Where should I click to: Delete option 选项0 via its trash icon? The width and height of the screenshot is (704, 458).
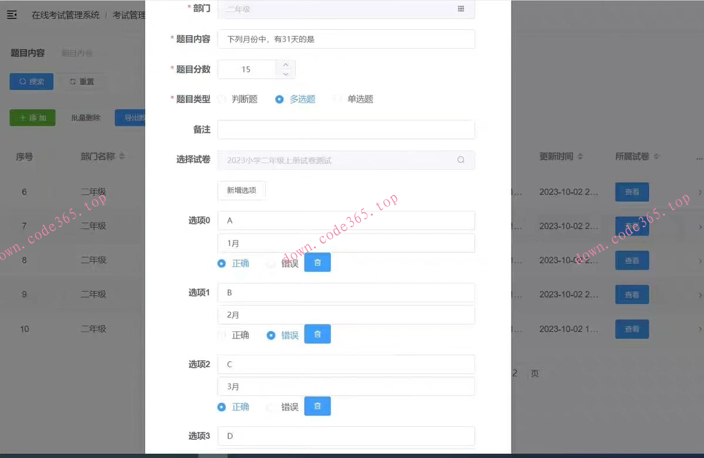pyautogui.click(x=317, y=262)
